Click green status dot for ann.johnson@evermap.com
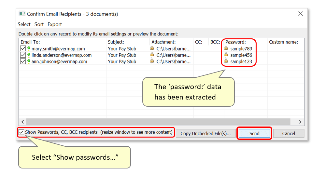This screenshot has height=174, width=325. [x=29, y=61]
